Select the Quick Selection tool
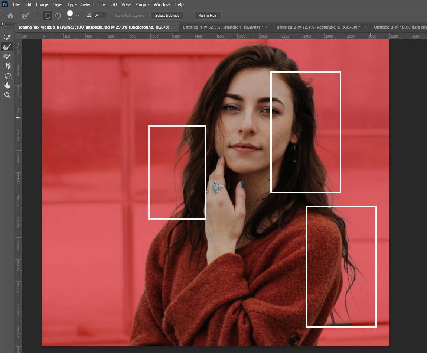Screen dimensions: 427x353 (7, 37)
